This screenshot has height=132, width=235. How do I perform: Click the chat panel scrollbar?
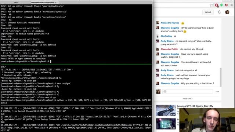pyautogui.click(x=221, y=77)
